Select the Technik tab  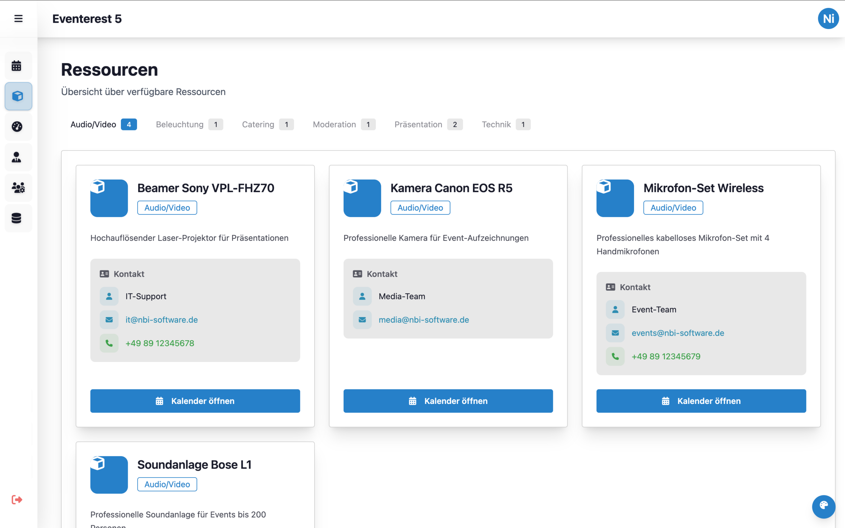[505, 125]
